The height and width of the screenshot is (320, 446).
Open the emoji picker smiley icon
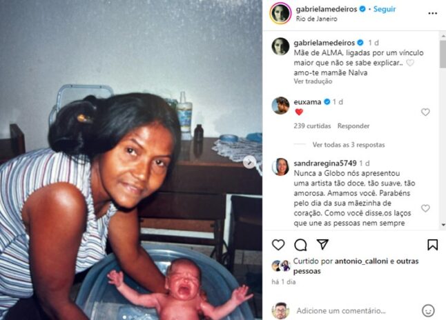pyautogui.click(x=428, y=310)
